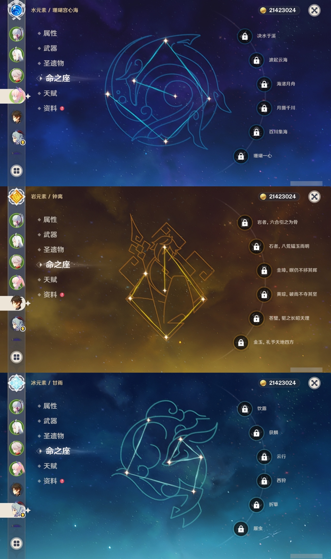Open the 月摄千川 constellation lock
Viewport: 331px width, 559px height.
(264, 108)
